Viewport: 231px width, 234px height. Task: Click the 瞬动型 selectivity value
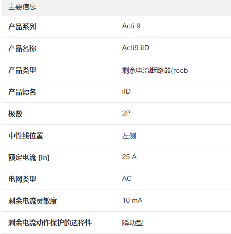[x=132, y=223]
